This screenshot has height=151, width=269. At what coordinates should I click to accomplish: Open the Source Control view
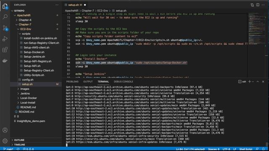tap(5, 28)
